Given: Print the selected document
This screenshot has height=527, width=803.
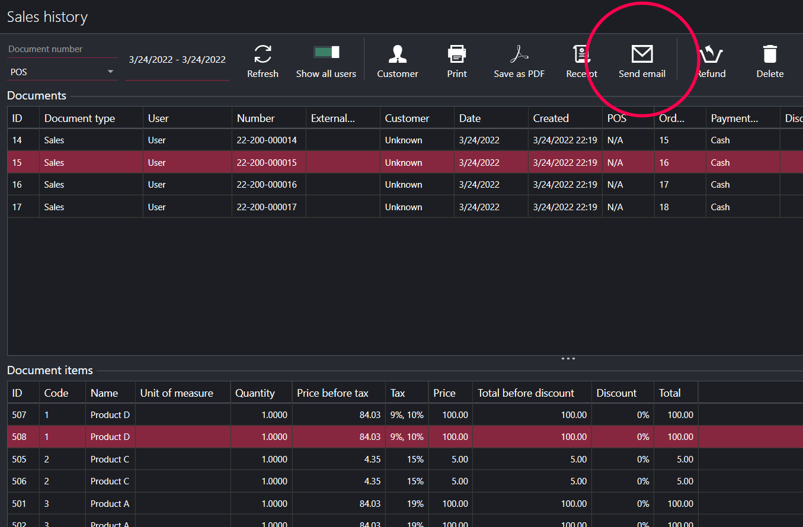Looking at the screenshot, I should click(x=457, y=54).
